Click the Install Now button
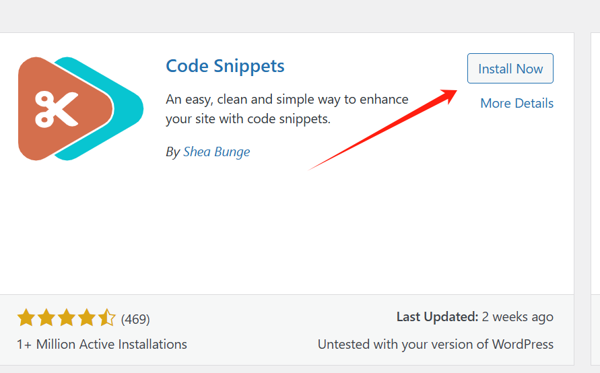 pyautogui.click(x=510, y=69)
